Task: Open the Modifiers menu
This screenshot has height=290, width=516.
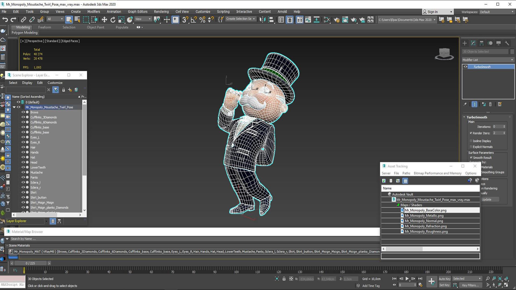Action: point(94,12)
